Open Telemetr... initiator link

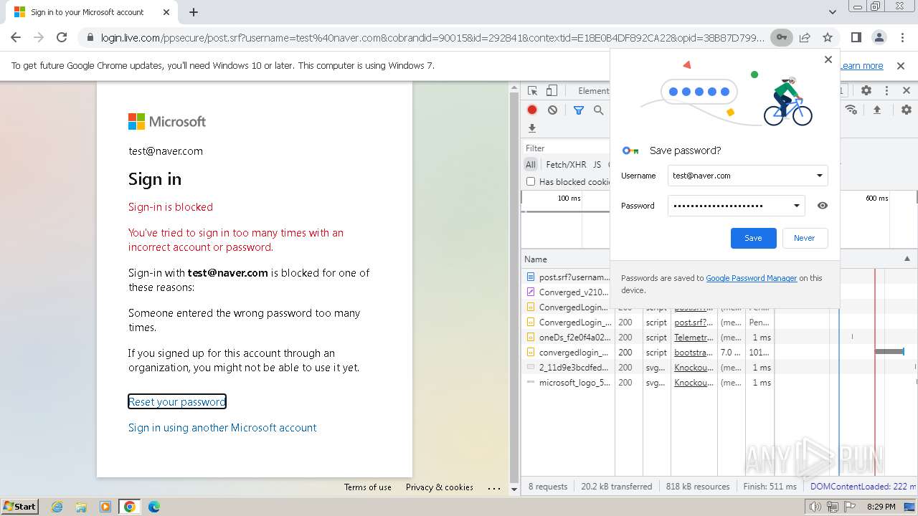coord(694,338)
